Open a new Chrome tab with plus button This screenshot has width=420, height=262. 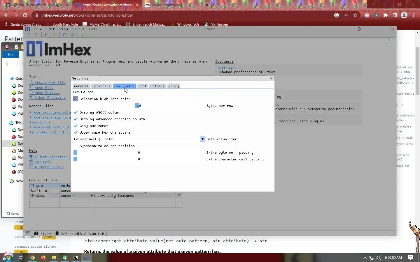click(218, 5)
